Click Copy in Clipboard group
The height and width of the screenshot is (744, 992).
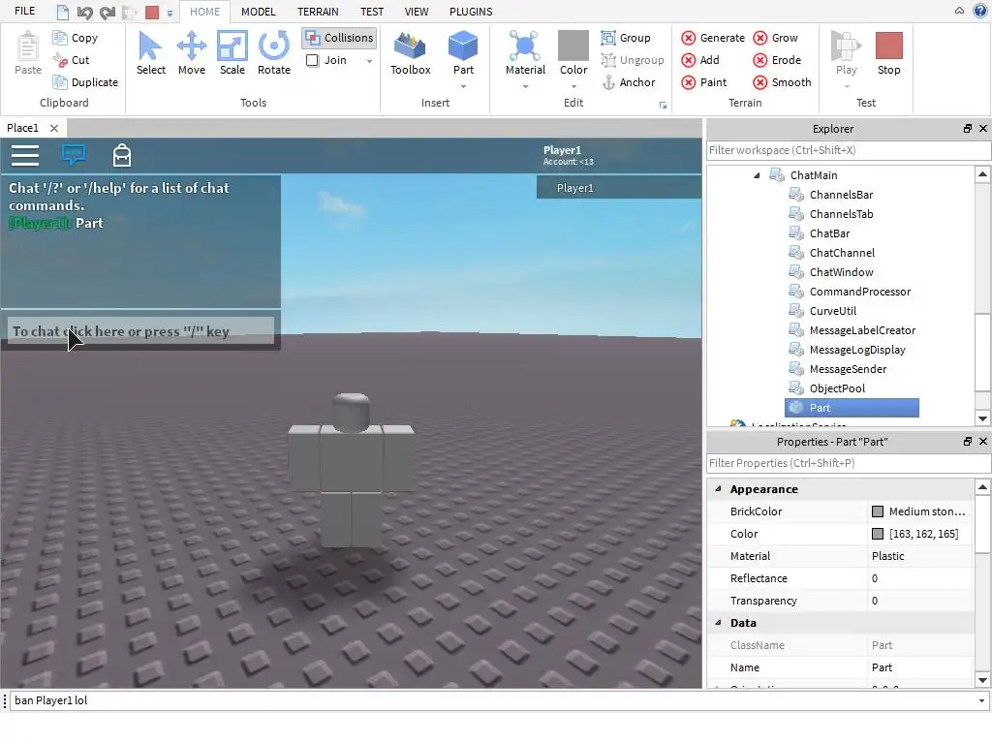click(76, 38)
